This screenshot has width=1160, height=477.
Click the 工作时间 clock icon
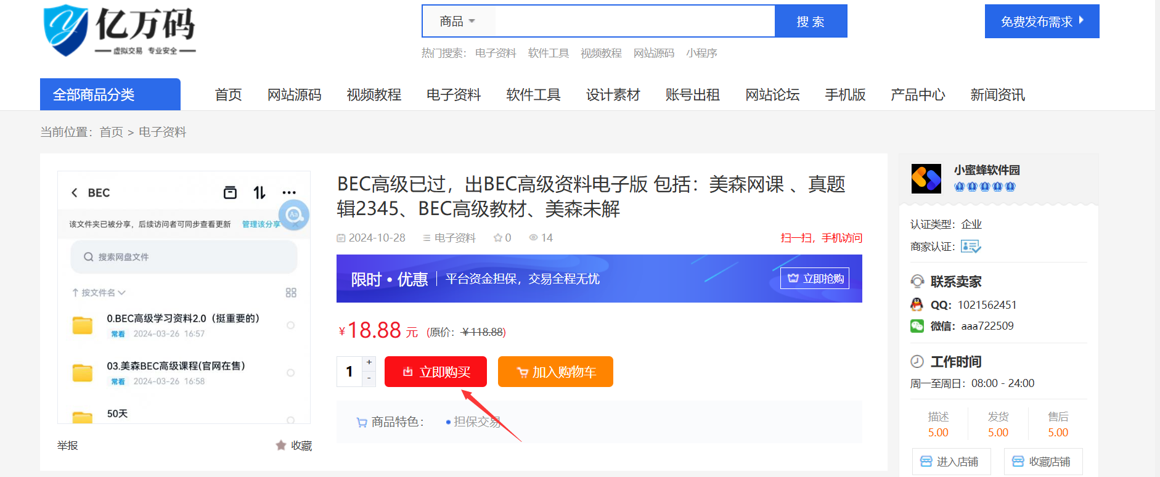pos(917,361)
